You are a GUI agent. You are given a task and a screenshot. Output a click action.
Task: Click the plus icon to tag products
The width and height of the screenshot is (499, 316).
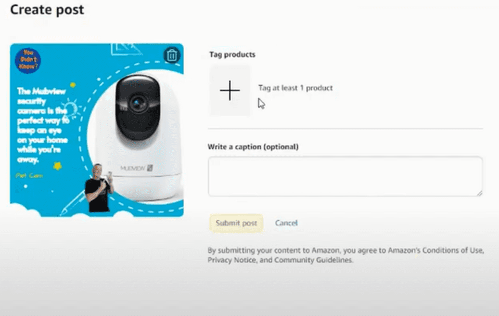[x=230, y=90]
